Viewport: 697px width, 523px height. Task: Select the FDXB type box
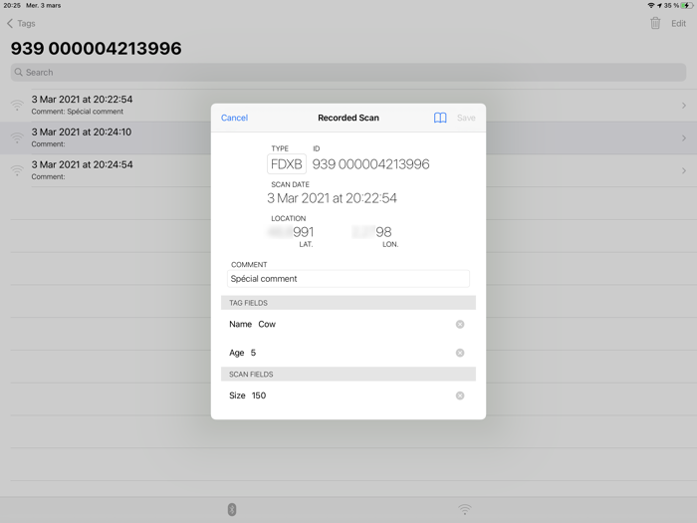tap(287, 164)
